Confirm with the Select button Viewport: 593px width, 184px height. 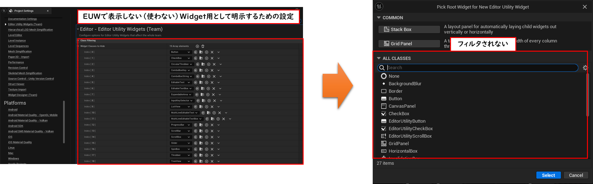[548, 175]
